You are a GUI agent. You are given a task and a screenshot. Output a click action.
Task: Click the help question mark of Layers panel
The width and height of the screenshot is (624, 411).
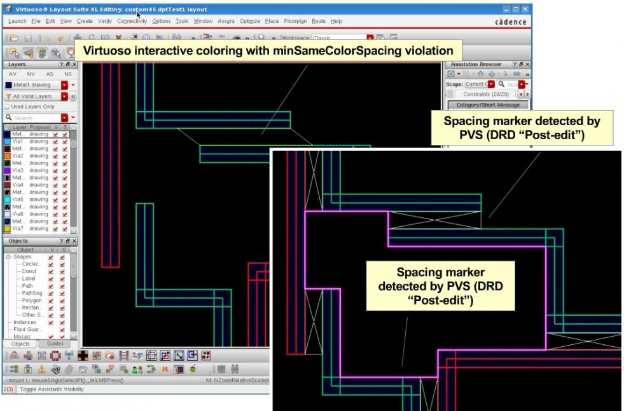point(61,64)
